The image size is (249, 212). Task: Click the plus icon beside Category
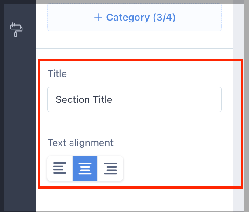(x=98, y=17)
